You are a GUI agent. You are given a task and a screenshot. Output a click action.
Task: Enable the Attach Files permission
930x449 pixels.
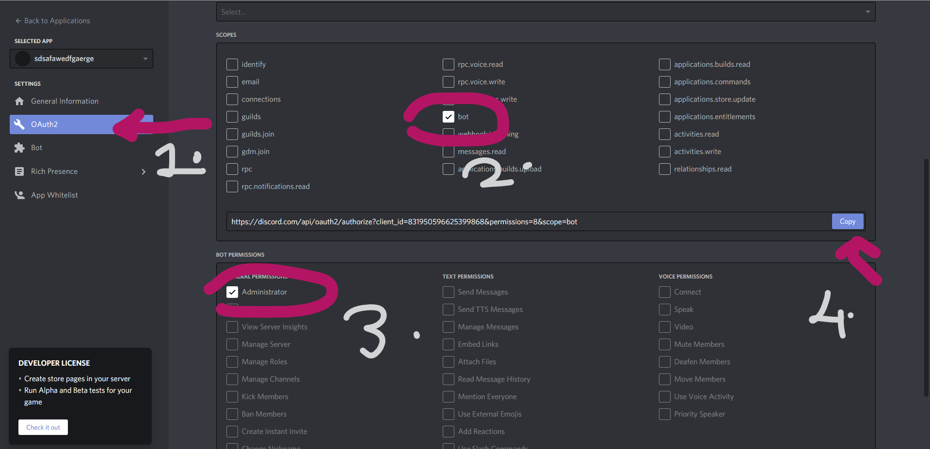point(449,362)
